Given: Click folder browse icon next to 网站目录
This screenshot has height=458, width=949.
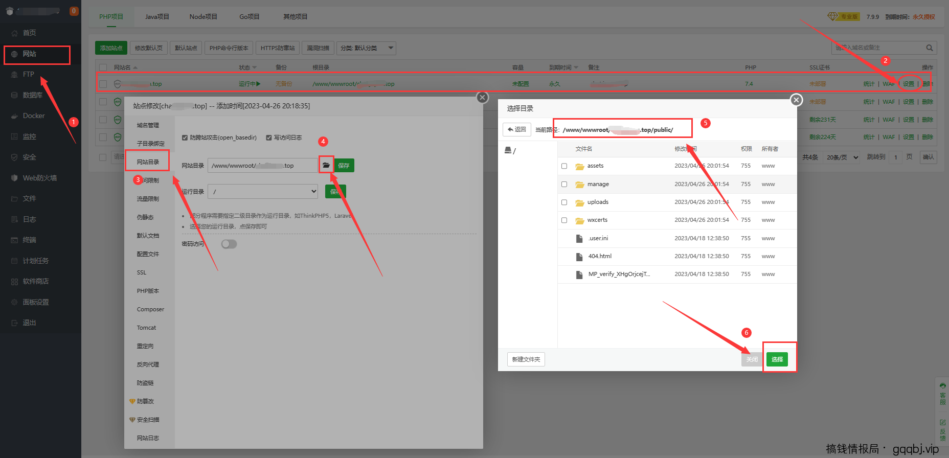Looking at the screenshot, I should pyautogui.click(x=326, y=165).
